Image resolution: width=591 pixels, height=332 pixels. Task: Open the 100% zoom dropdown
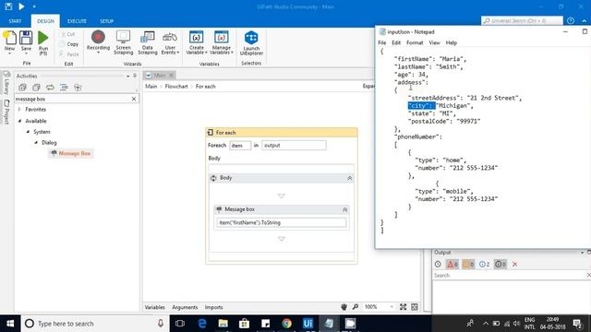pos(379,307)
